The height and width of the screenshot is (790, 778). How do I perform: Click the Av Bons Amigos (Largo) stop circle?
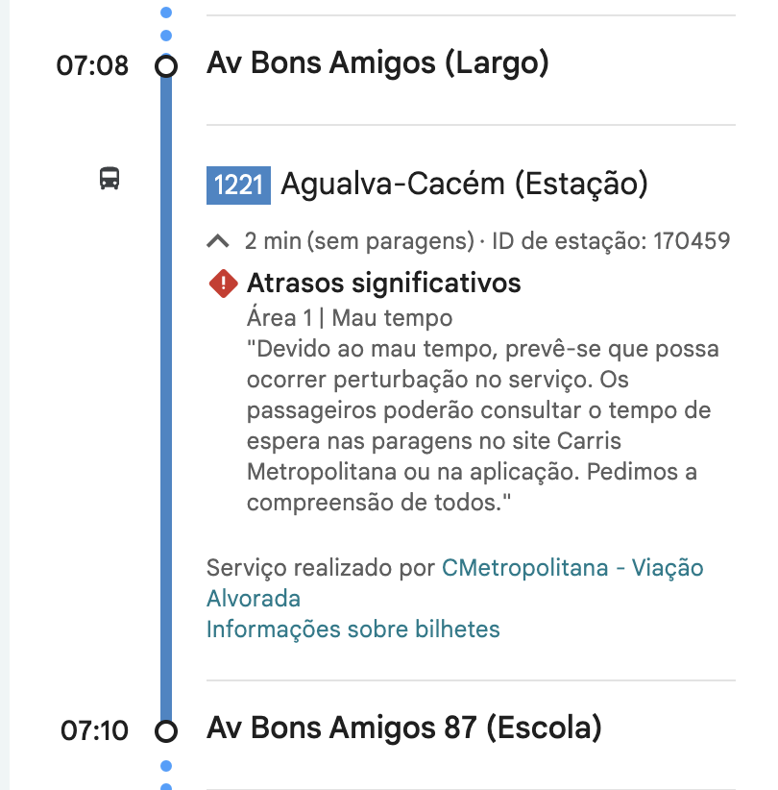[166, 66]
